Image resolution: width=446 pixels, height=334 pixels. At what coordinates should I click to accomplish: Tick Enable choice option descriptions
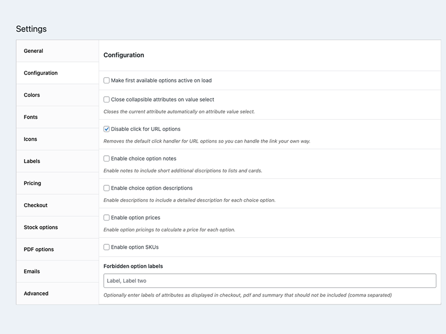(106, 188)
